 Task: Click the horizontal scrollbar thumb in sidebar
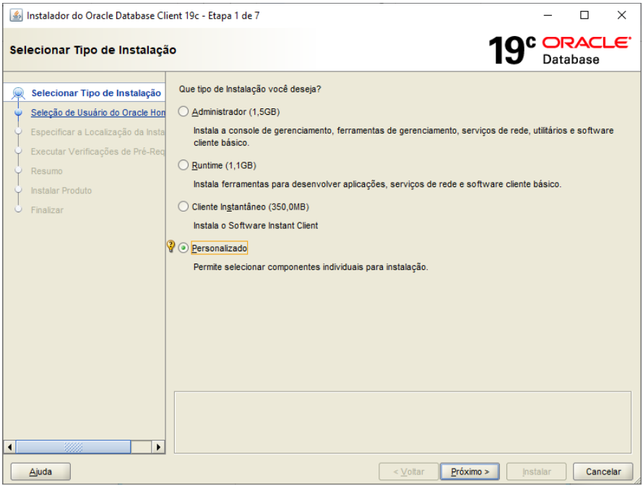click(74, 447)
